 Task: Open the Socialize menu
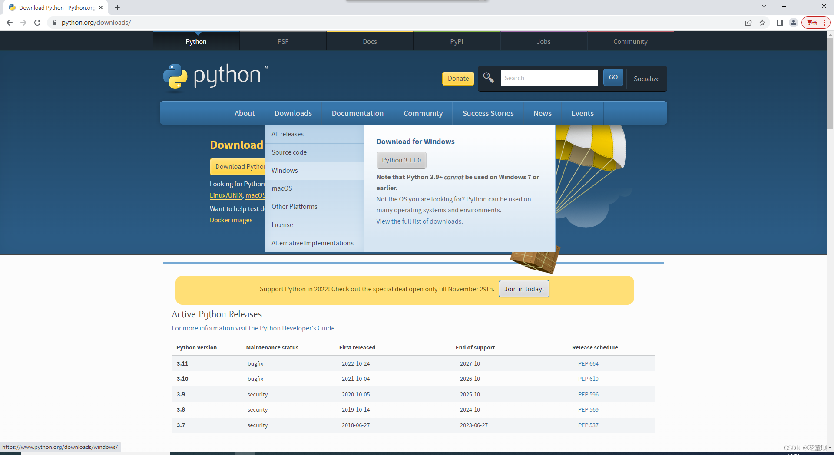coord(646,79)
